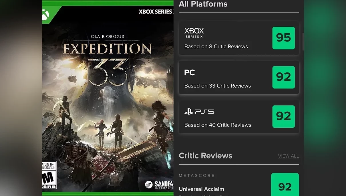This screenshot has height=196, width=346.
Task: Click the XBOX SERIES text on the cover banner
Action: click(x=155, y=12)
